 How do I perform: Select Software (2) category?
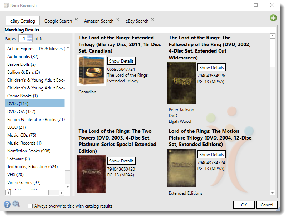click(35, 159)
